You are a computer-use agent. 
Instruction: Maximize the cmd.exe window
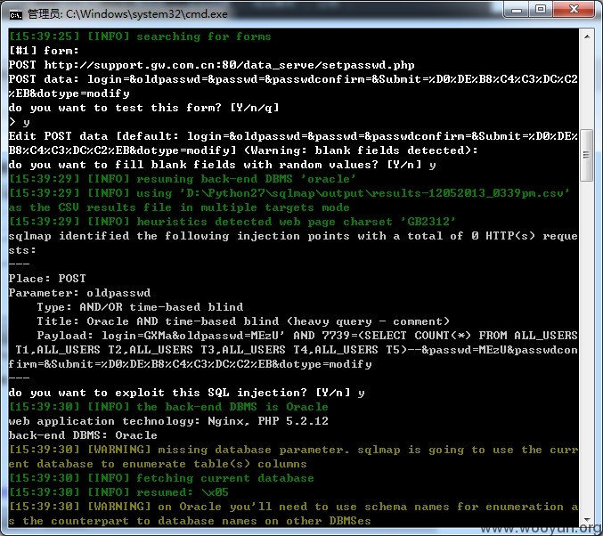point(541,9)
